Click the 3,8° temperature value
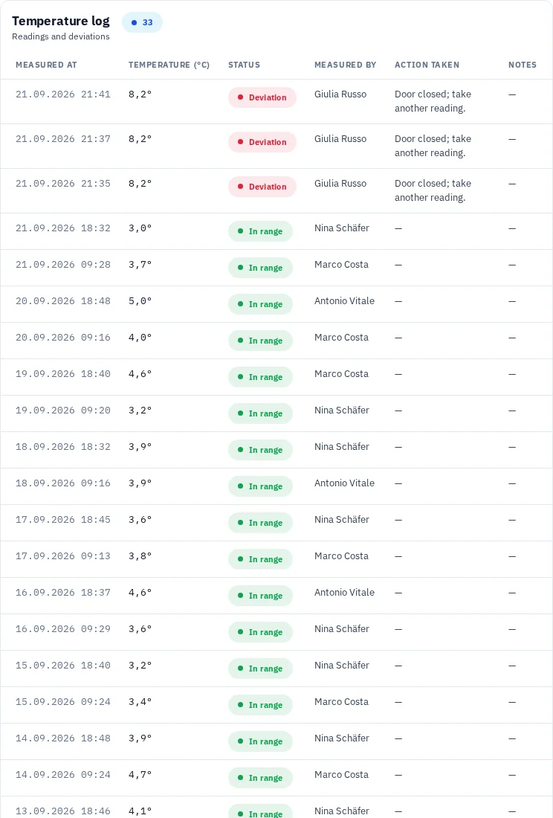The height and width of the screenshot is (818, 553). 140,557
